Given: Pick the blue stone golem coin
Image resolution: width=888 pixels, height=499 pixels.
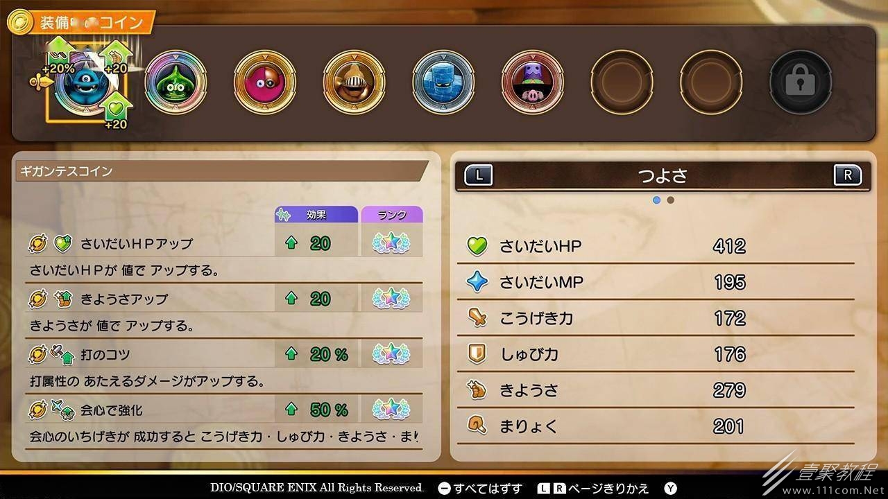Looking at the screenshot, I should (x=444, y=82).
